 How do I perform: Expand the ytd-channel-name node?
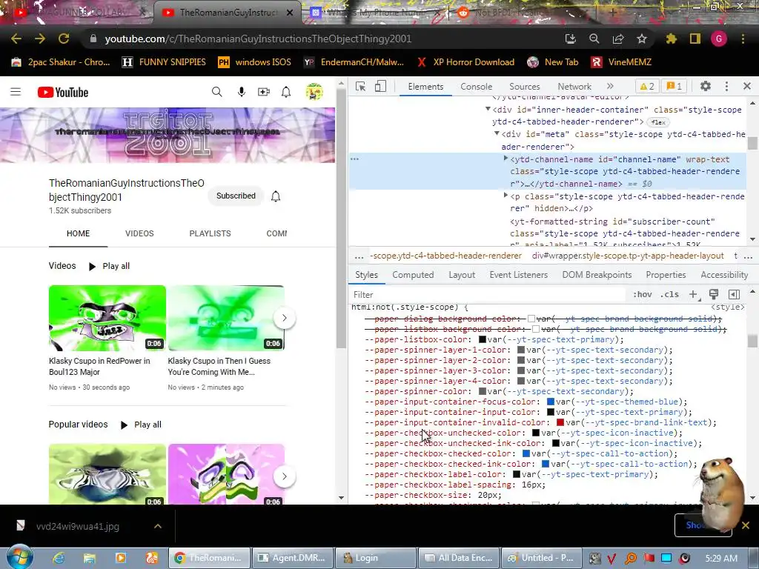click(506, 159)
